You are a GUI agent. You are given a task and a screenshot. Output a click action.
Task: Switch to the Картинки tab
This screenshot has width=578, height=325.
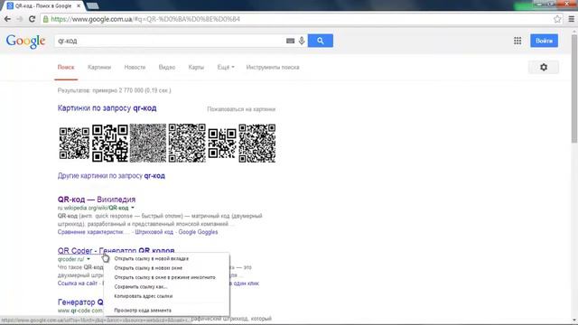tap(99, 68)
